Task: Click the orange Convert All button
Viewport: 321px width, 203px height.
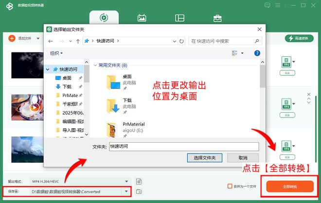Action: coord(290,186)
